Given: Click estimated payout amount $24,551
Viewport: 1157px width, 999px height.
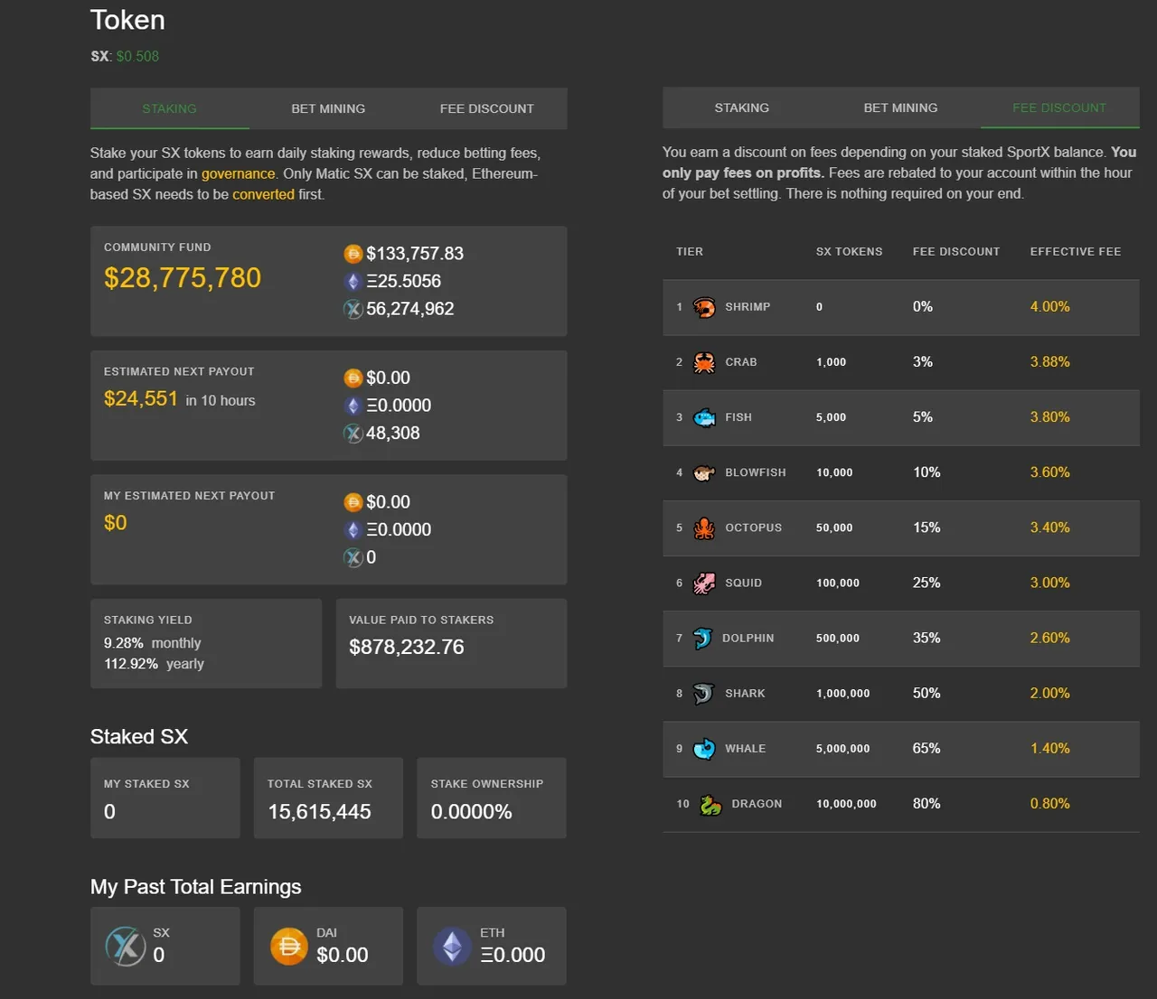Looking at the screenshot, I should (x=141, y=398).
